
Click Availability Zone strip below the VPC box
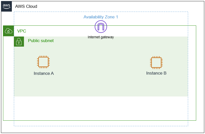(101, 123)
